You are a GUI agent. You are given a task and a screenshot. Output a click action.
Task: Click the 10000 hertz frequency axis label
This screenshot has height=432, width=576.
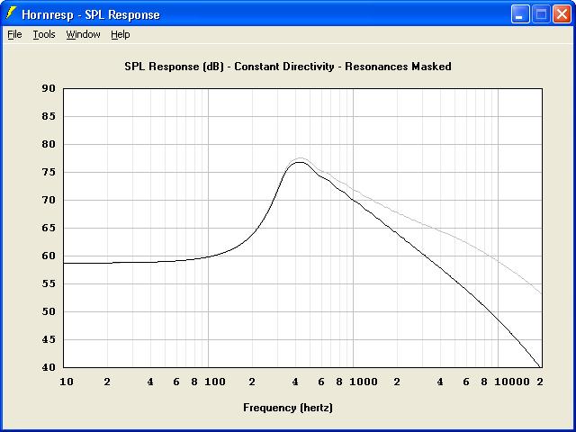(x=512, y=382)
